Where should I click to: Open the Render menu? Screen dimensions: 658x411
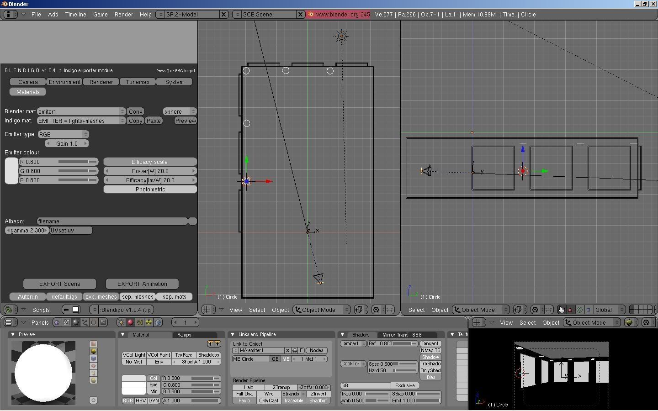pyautogui.click(x=123, y=14)
